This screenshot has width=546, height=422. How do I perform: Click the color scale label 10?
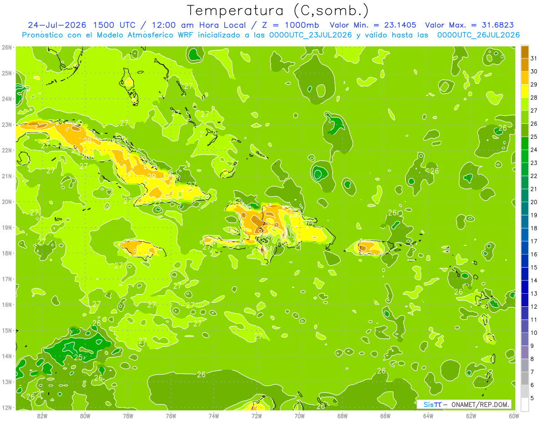[534, 332]
